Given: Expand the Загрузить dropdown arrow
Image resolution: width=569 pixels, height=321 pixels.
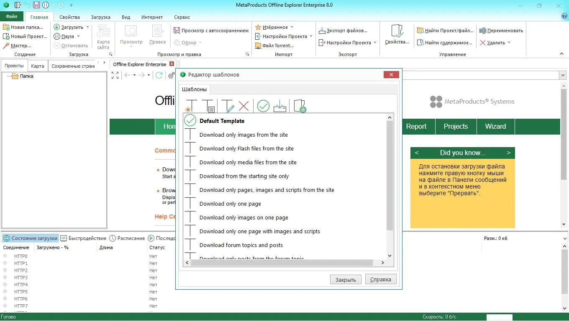Looking at the screenshot, I should click(x=88, y=27).
